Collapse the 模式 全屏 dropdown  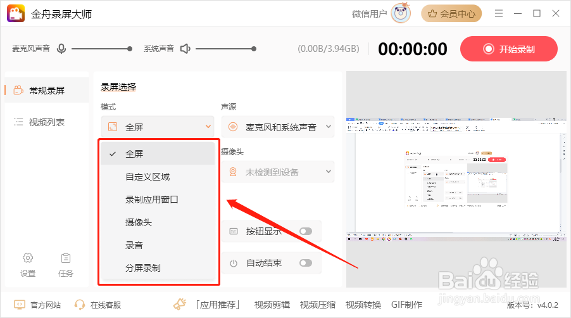point(158,127)
